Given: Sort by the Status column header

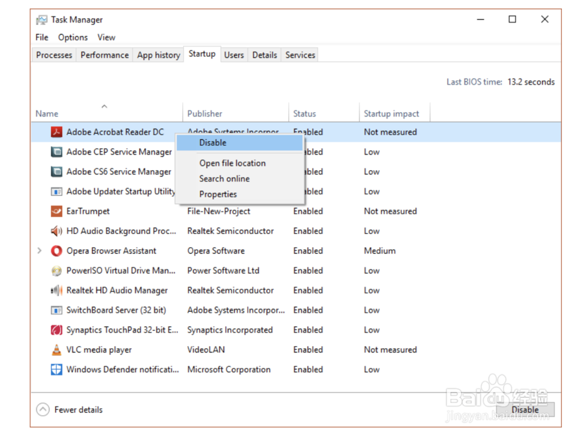Looking at the screenshot, I should click(324, 113).
